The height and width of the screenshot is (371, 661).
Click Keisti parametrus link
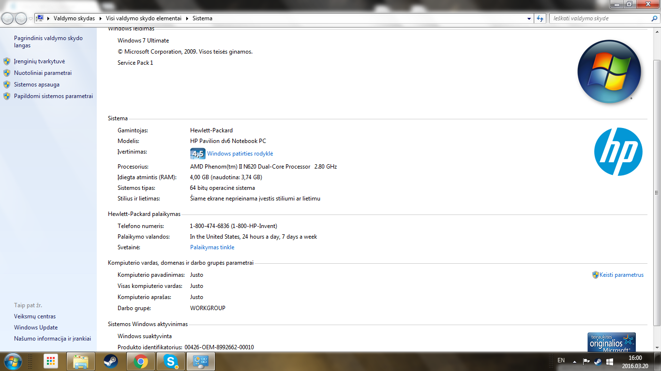pyautogui.click(x=622, y=275)
